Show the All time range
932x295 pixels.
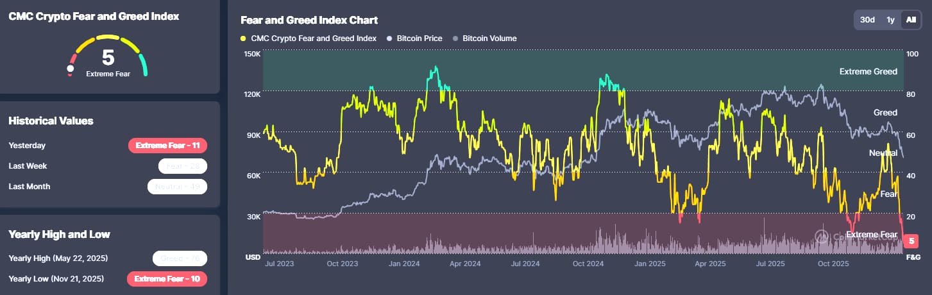click(910, 20)
